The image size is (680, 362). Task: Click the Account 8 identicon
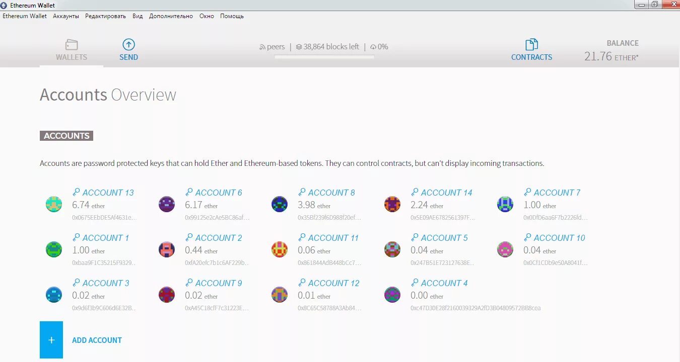[280, 204]
